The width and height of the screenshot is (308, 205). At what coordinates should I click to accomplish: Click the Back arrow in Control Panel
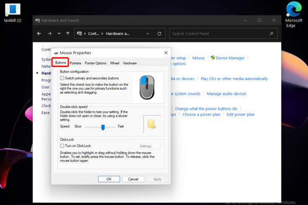pos(40,34)
